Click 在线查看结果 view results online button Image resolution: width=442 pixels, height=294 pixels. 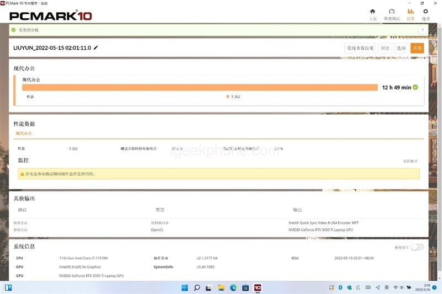[361, 48]
